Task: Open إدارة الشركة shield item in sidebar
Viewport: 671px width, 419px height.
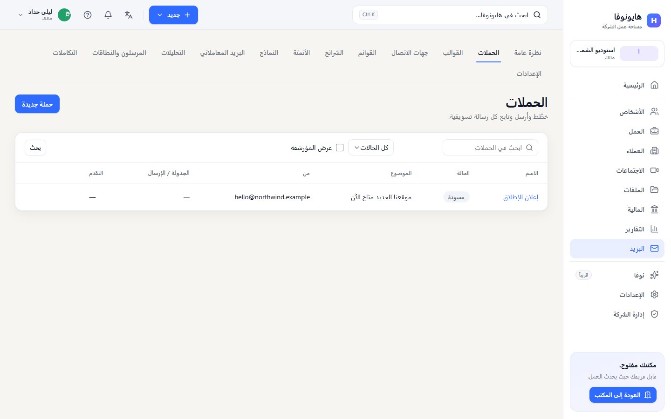Action: [617, 314]
